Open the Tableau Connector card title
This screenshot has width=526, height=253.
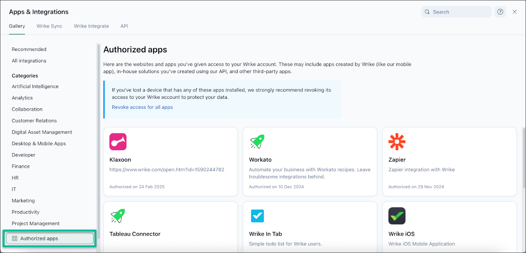tap(135, 234)
